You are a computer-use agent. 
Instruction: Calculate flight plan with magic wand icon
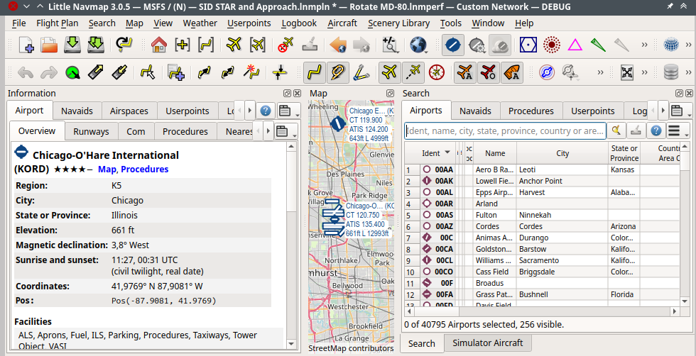pyautogui.click(x=251, y=72)
